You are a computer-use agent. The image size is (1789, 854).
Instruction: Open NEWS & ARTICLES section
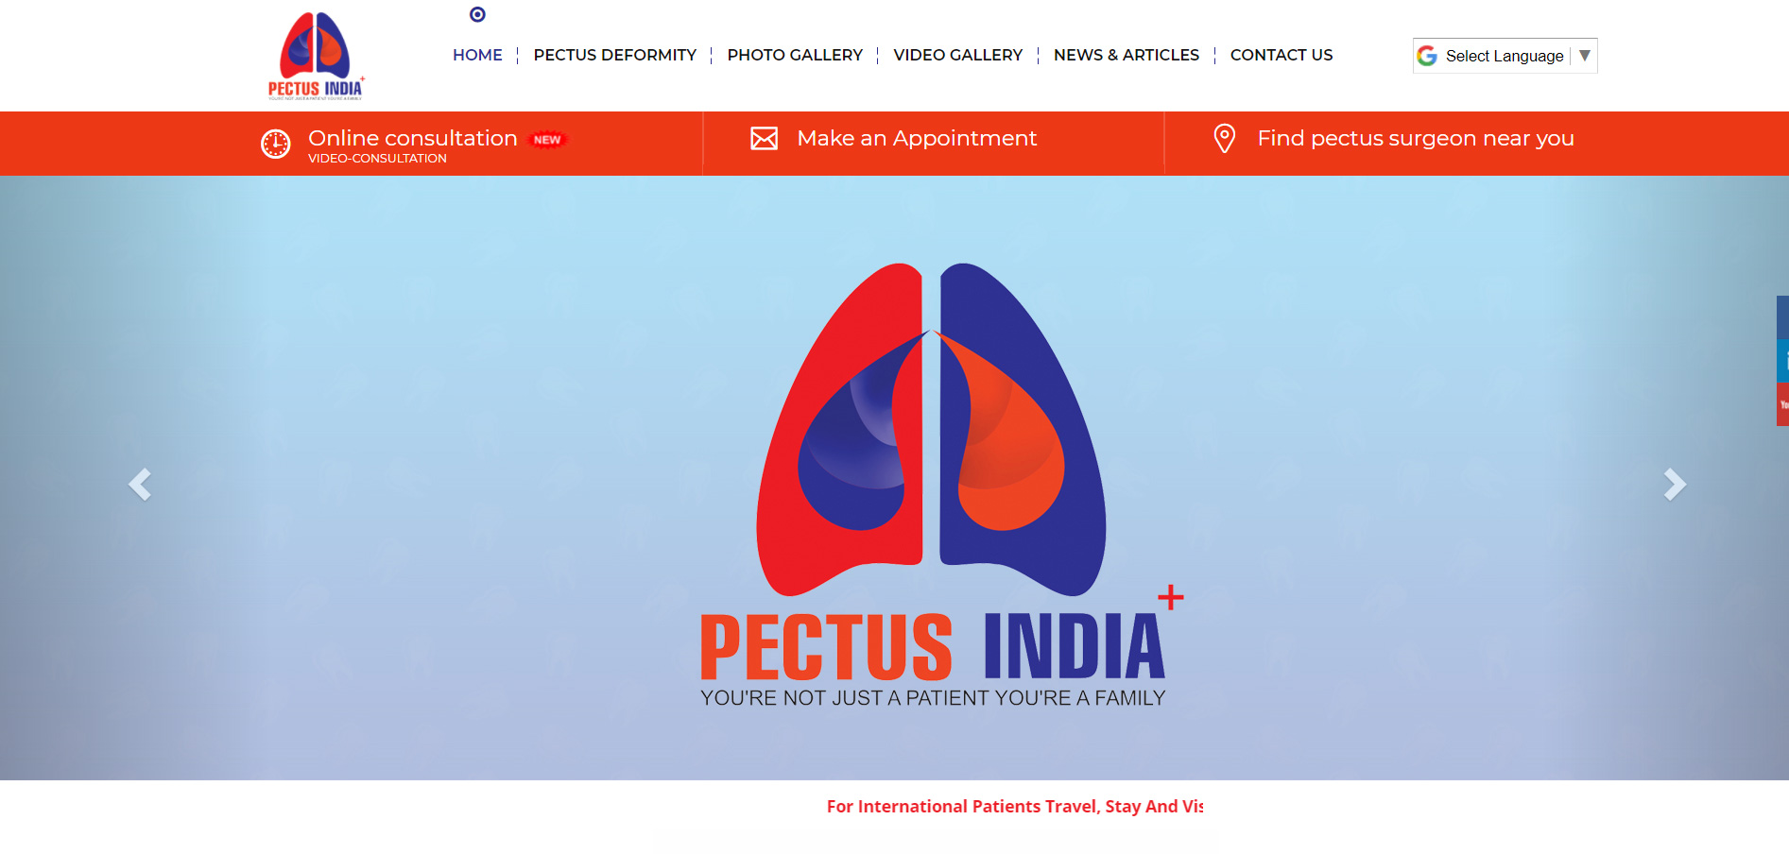click(x=1126, y=55)
